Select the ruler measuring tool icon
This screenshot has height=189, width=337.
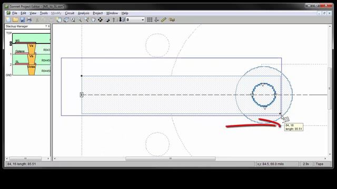click(x=164, y=20)
